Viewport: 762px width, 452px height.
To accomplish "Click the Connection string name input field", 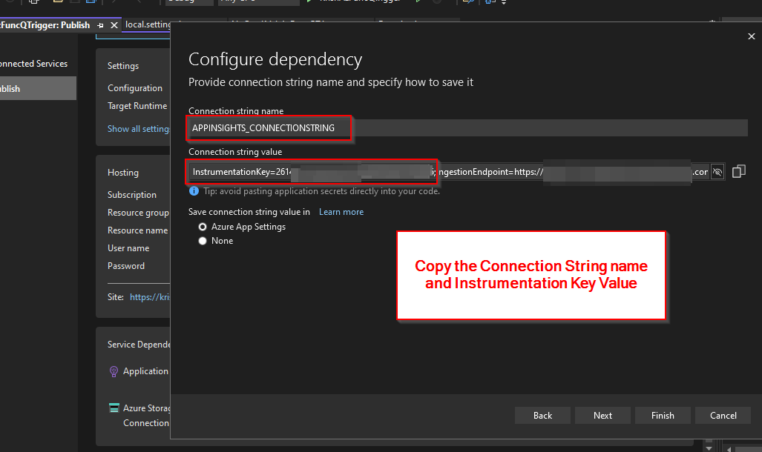I will click(468, 127).
